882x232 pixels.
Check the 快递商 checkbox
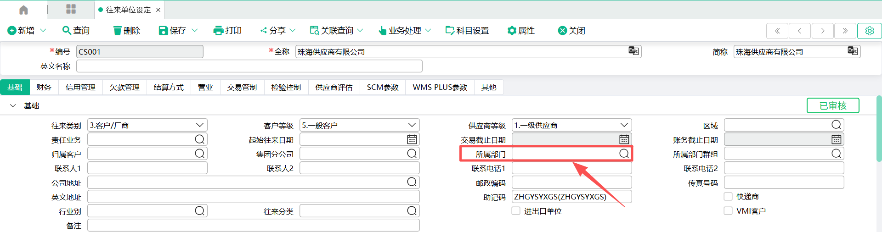click(728, 197)
